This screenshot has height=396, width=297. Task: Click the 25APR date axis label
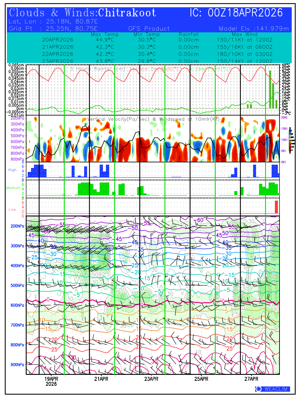click(x=201, y=379)
